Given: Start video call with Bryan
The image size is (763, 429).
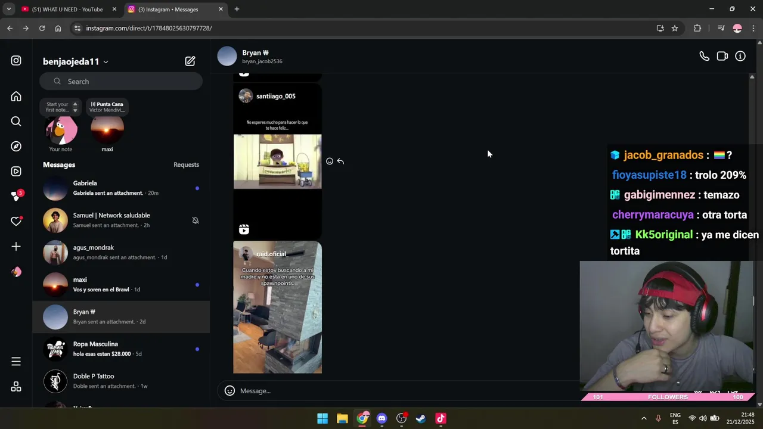Looking at the screenshot, I should (722, 56).
